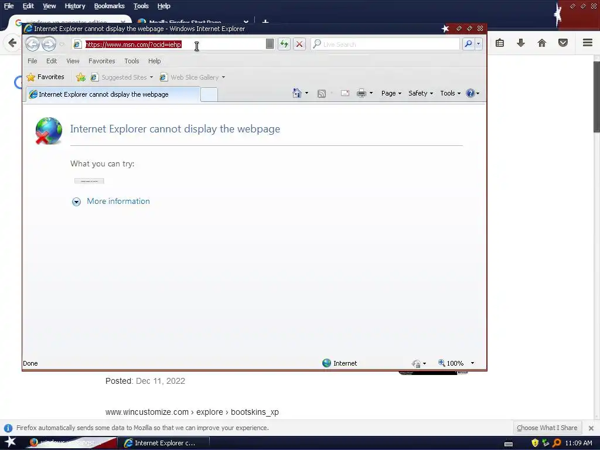The height and width of the screenshot is (450, 600).
Task: Click the Internet Explorer Back button
Action: (x=33, y=44)
